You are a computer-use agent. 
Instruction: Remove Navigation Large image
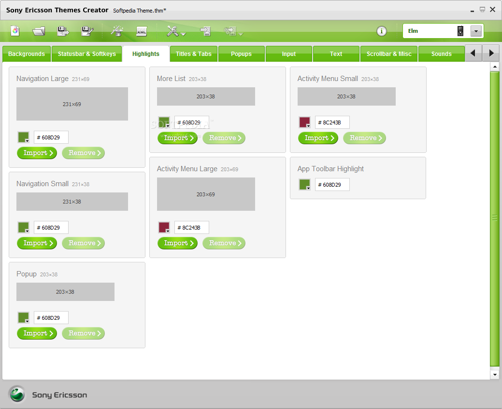(x=83, y=153)
